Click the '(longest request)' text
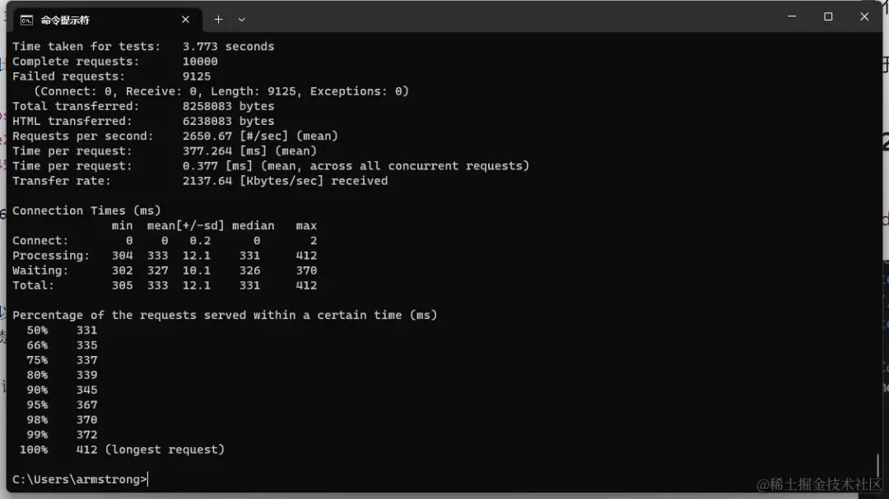The width and height of the screenshot is (889, 499). [x=165, y=450]
